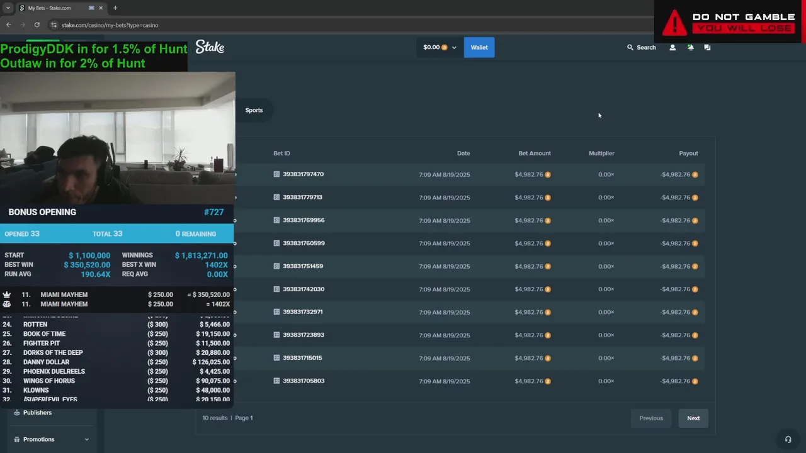Viewport: 806px width, 453px height.
Task: Click bet receipt icon beside 393831760599
Action: coord(276,243)
